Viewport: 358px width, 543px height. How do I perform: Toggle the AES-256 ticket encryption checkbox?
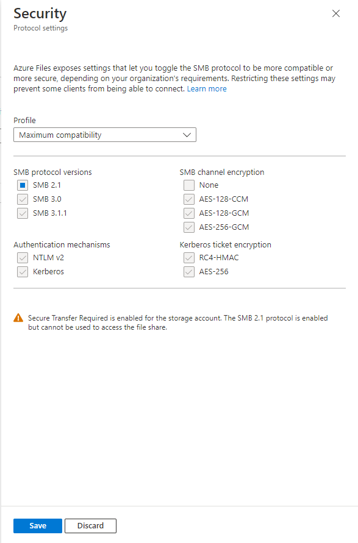[188, 271]
